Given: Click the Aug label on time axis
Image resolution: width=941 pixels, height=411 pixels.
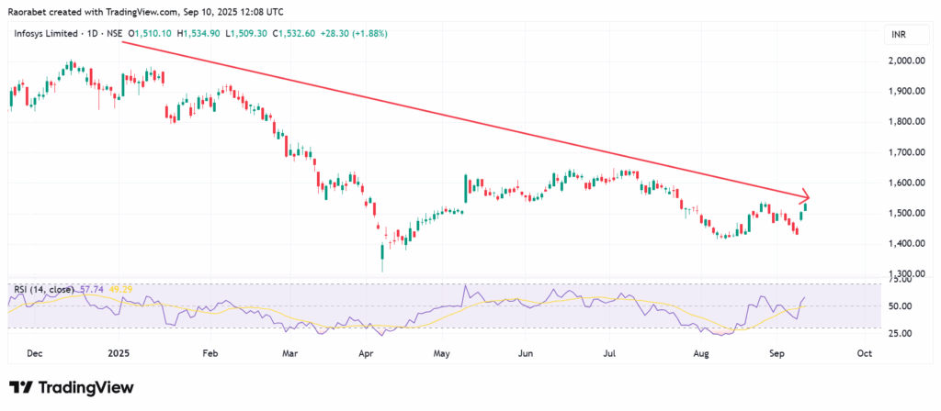Looking at the screenshot, I should (x=701, y=353).
